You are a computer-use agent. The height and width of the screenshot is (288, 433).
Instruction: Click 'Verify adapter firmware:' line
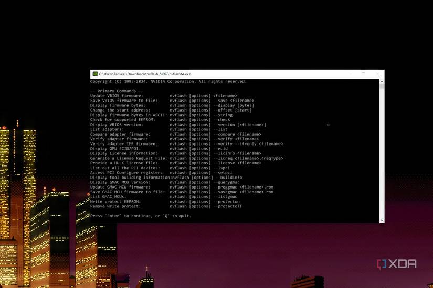click(175, 139)
